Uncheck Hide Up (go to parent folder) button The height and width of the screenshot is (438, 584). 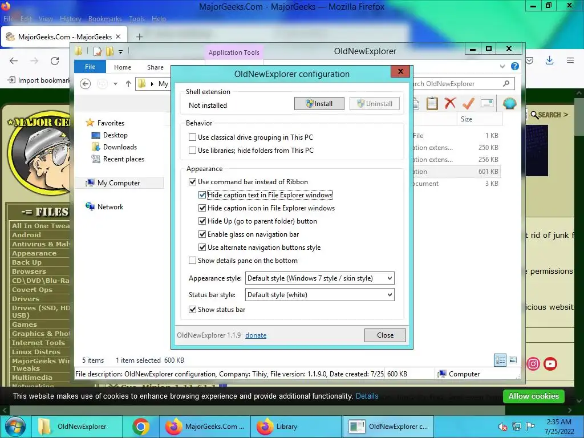tap(202, 221)
